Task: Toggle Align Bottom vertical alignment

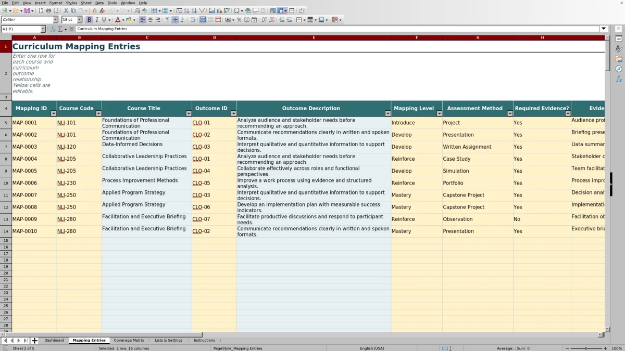Action: 183,20
